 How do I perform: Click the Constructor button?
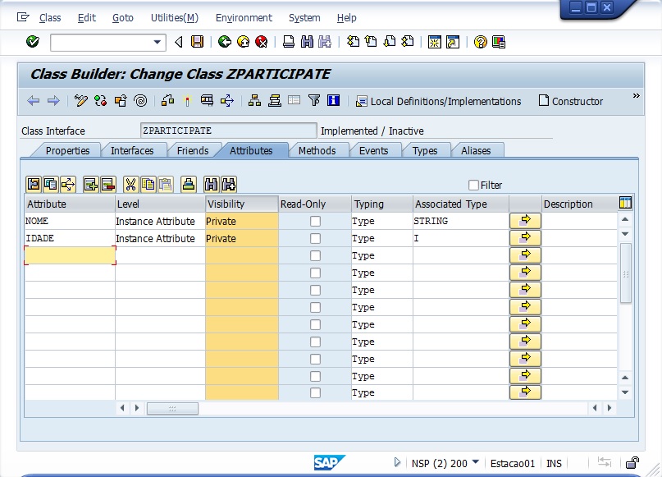click(x=570, y=101)
